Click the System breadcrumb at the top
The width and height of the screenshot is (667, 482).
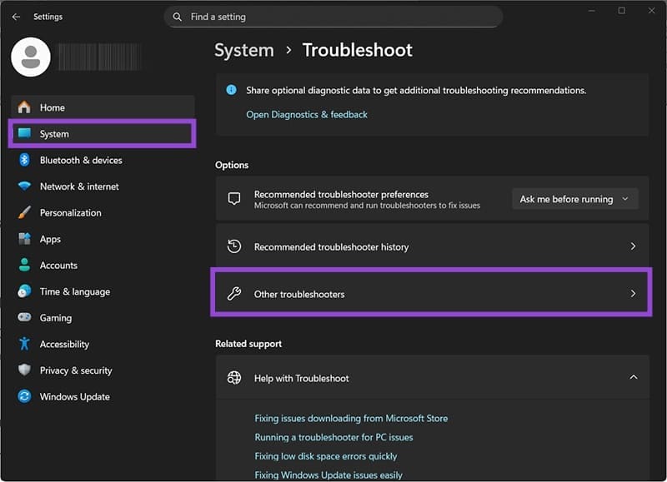[243, 50]
